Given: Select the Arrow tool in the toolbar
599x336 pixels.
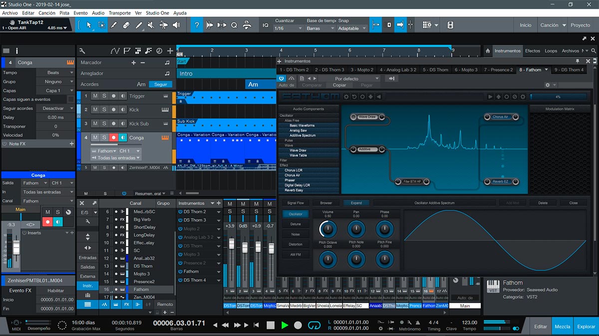Looking at the screenshot, I should [89, 25].
